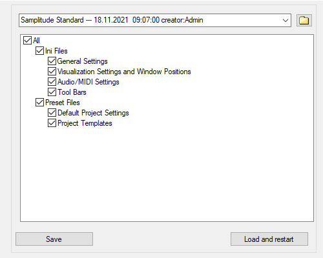The height and width of the screenshot is (258, 323).
Task: Uncheck the Preset Files checkbox
Action: click(39, 103)
